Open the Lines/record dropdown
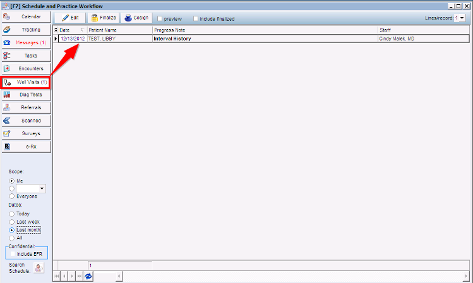 pos(462,18)
